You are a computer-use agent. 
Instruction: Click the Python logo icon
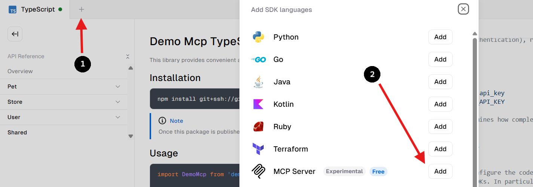[x=258, y=37]
